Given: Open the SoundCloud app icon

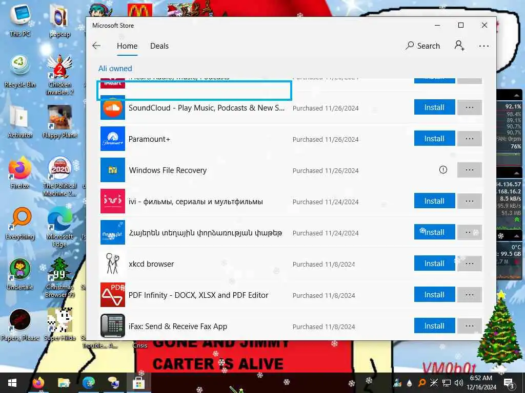Looking at the screenshot, I should click(x=112, y=107).
